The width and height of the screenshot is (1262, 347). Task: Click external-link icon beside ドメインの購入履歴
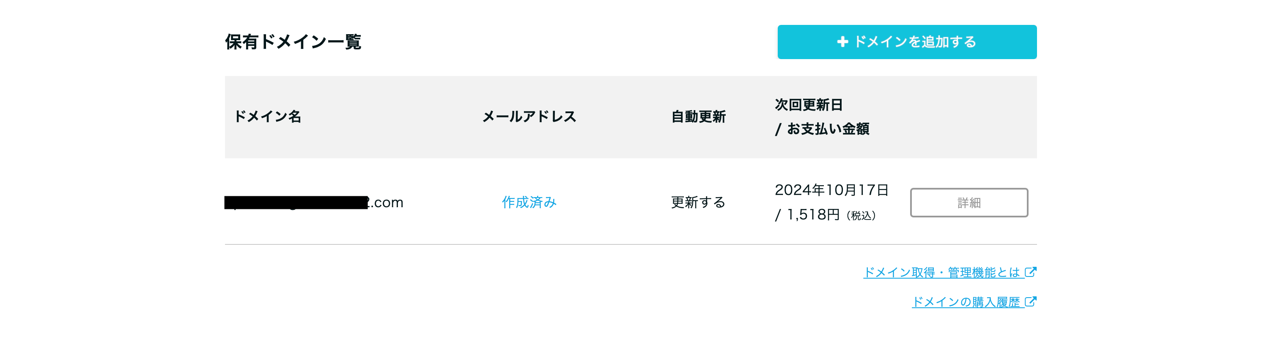[x=1031, y=301]
